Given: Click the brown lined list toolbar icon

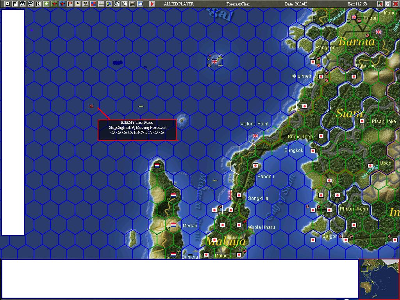Looking at the screenshot, I should [132, 4].
